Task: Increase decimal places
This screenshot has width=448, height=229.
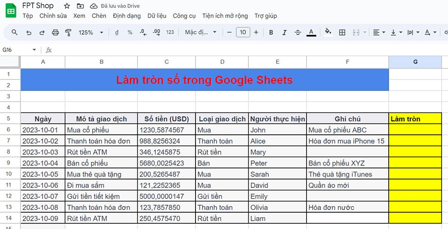Action: [157, 33]
